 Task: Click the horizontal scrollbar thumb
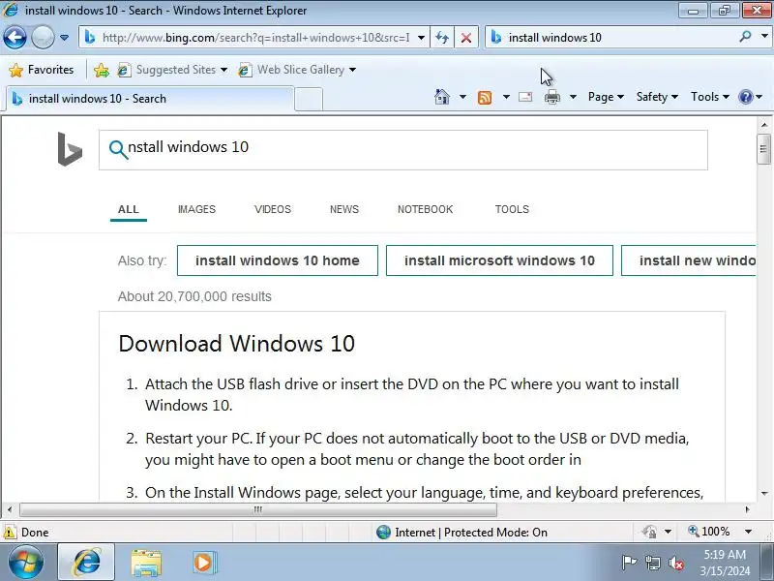pos(257,509)
